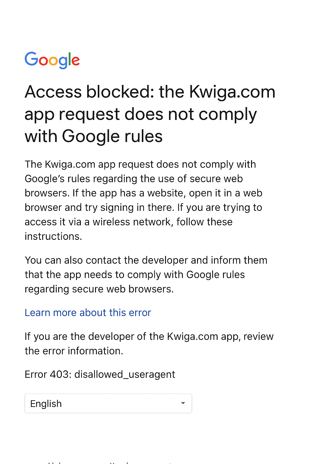Click the "English" label in language selector
Viewport: 309px width, 464px height.
(46, 404)
